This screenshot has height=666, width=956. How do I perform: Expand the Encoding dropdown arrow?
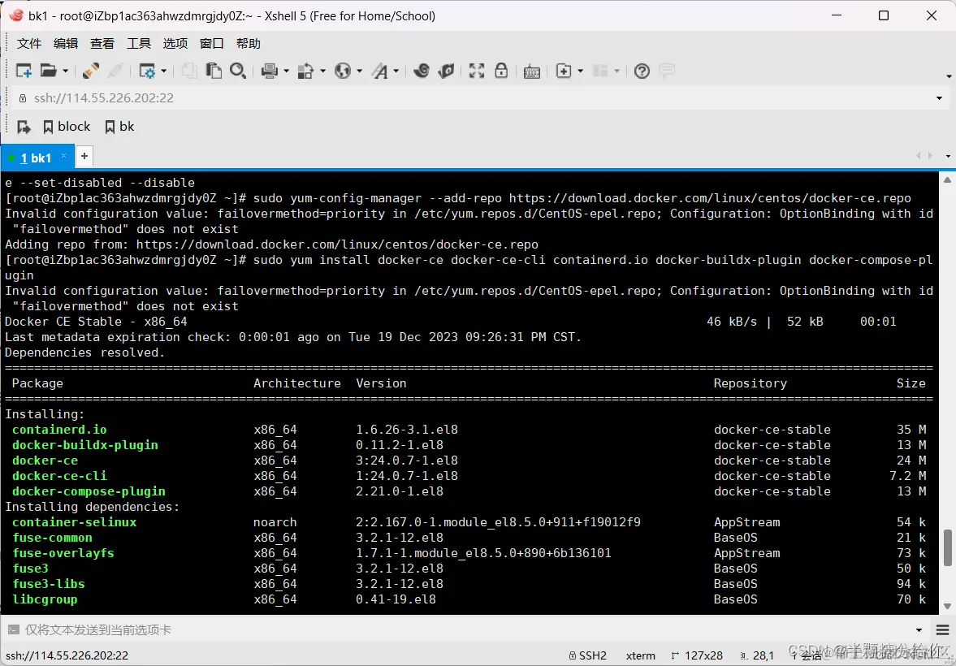[359, 71]
